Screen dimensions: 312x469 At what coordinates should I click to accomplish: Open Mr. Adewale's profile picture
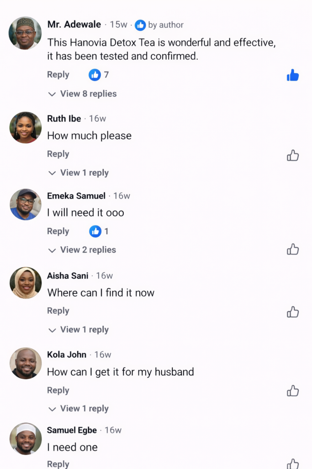(x=25, y=33)
